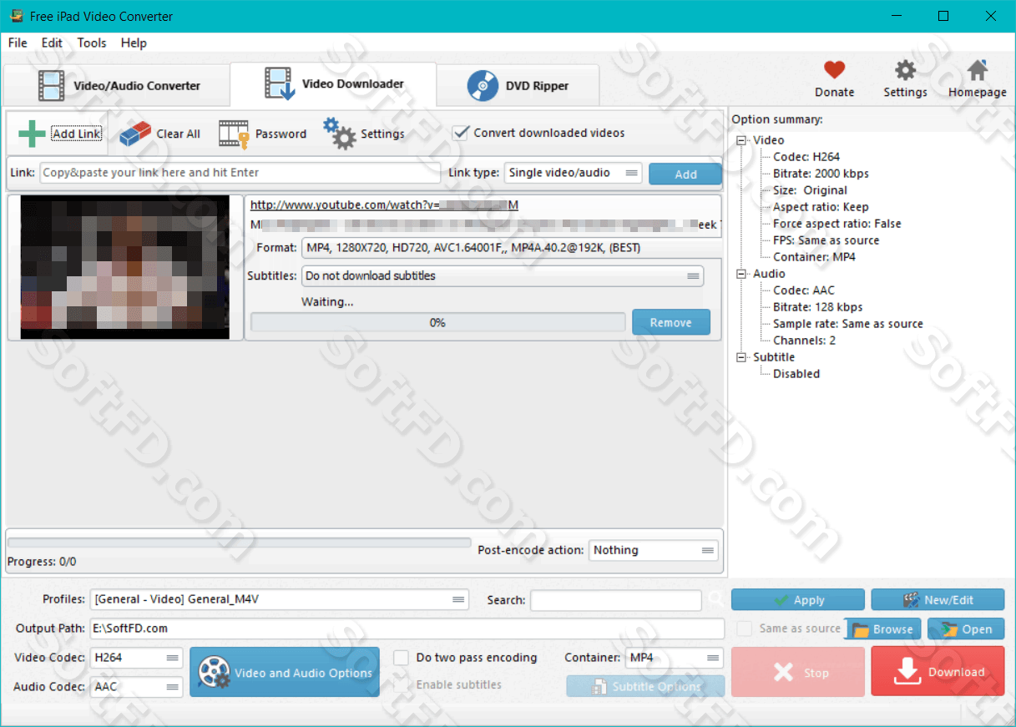This screenshot has width=1016, height=727.
Task: Check the Same as source option
Action: pos(745,629)
